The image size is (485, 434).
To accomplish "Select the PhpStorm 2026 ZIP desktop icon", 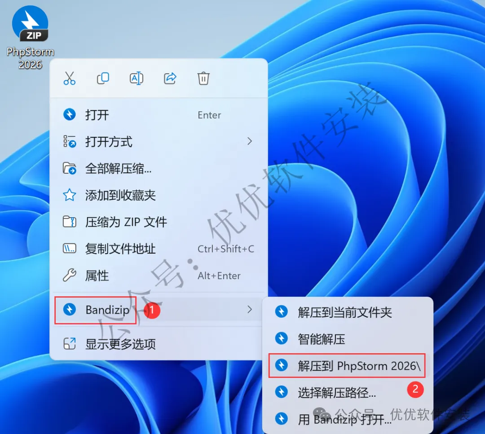I will pyautogui.click(x=31, y=38).
